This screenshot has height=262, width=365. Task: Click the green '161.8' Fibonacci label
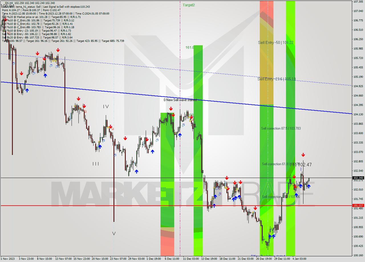pyautogui.click(x=190, y=47)
